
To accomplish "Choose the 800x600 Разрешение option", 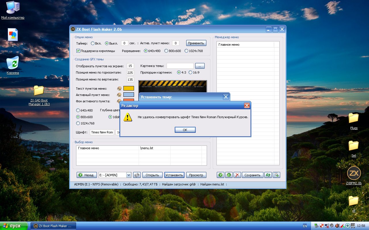I will click(x=166, y=51).
